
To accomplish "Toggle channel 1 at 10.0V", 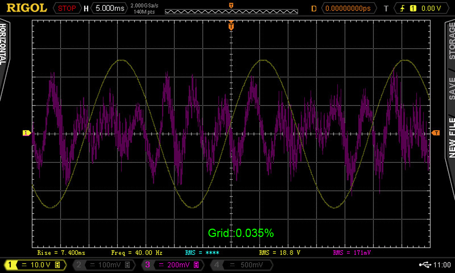I will 35,265.
